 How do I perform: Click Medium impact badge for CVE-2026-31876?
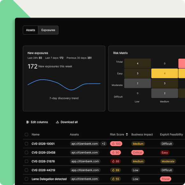tap(138, 161)
